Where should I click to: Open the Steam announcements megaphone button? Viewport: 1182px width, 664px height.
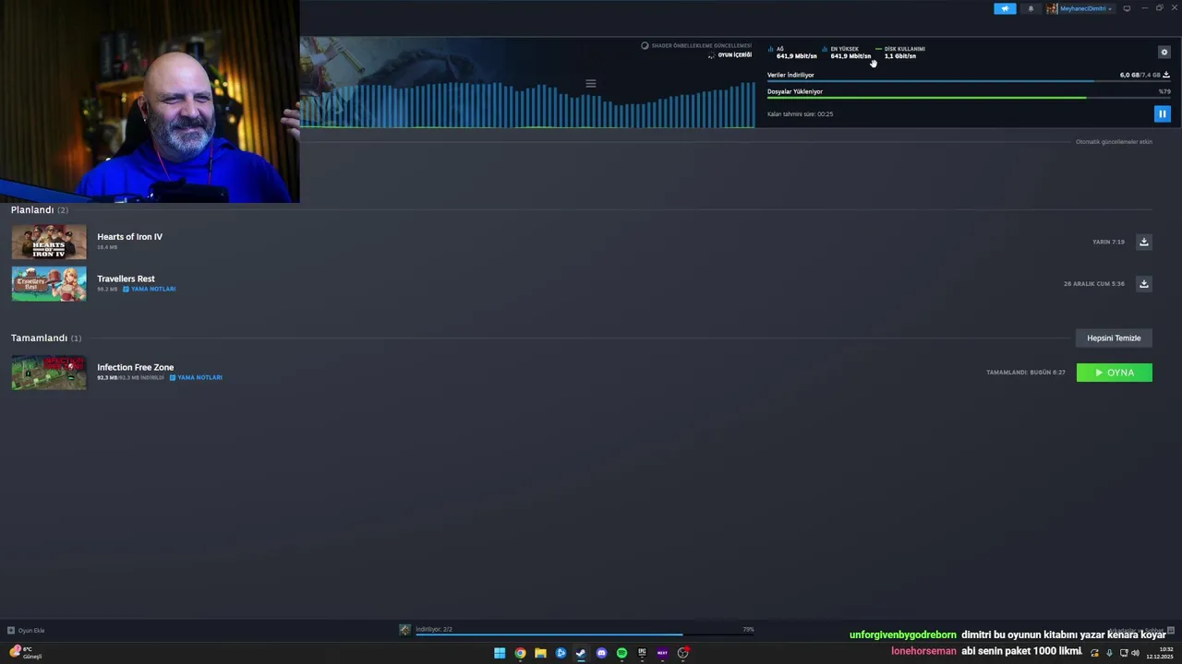[x=1005, y=8]
